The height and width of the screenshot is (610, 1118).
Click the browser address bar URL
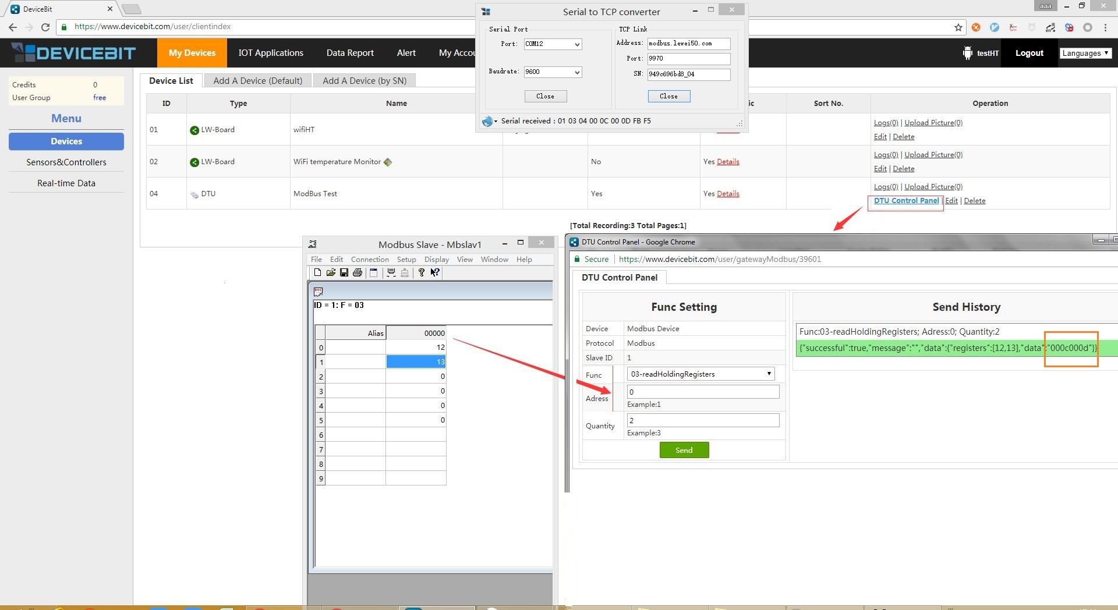coord(153,27)
